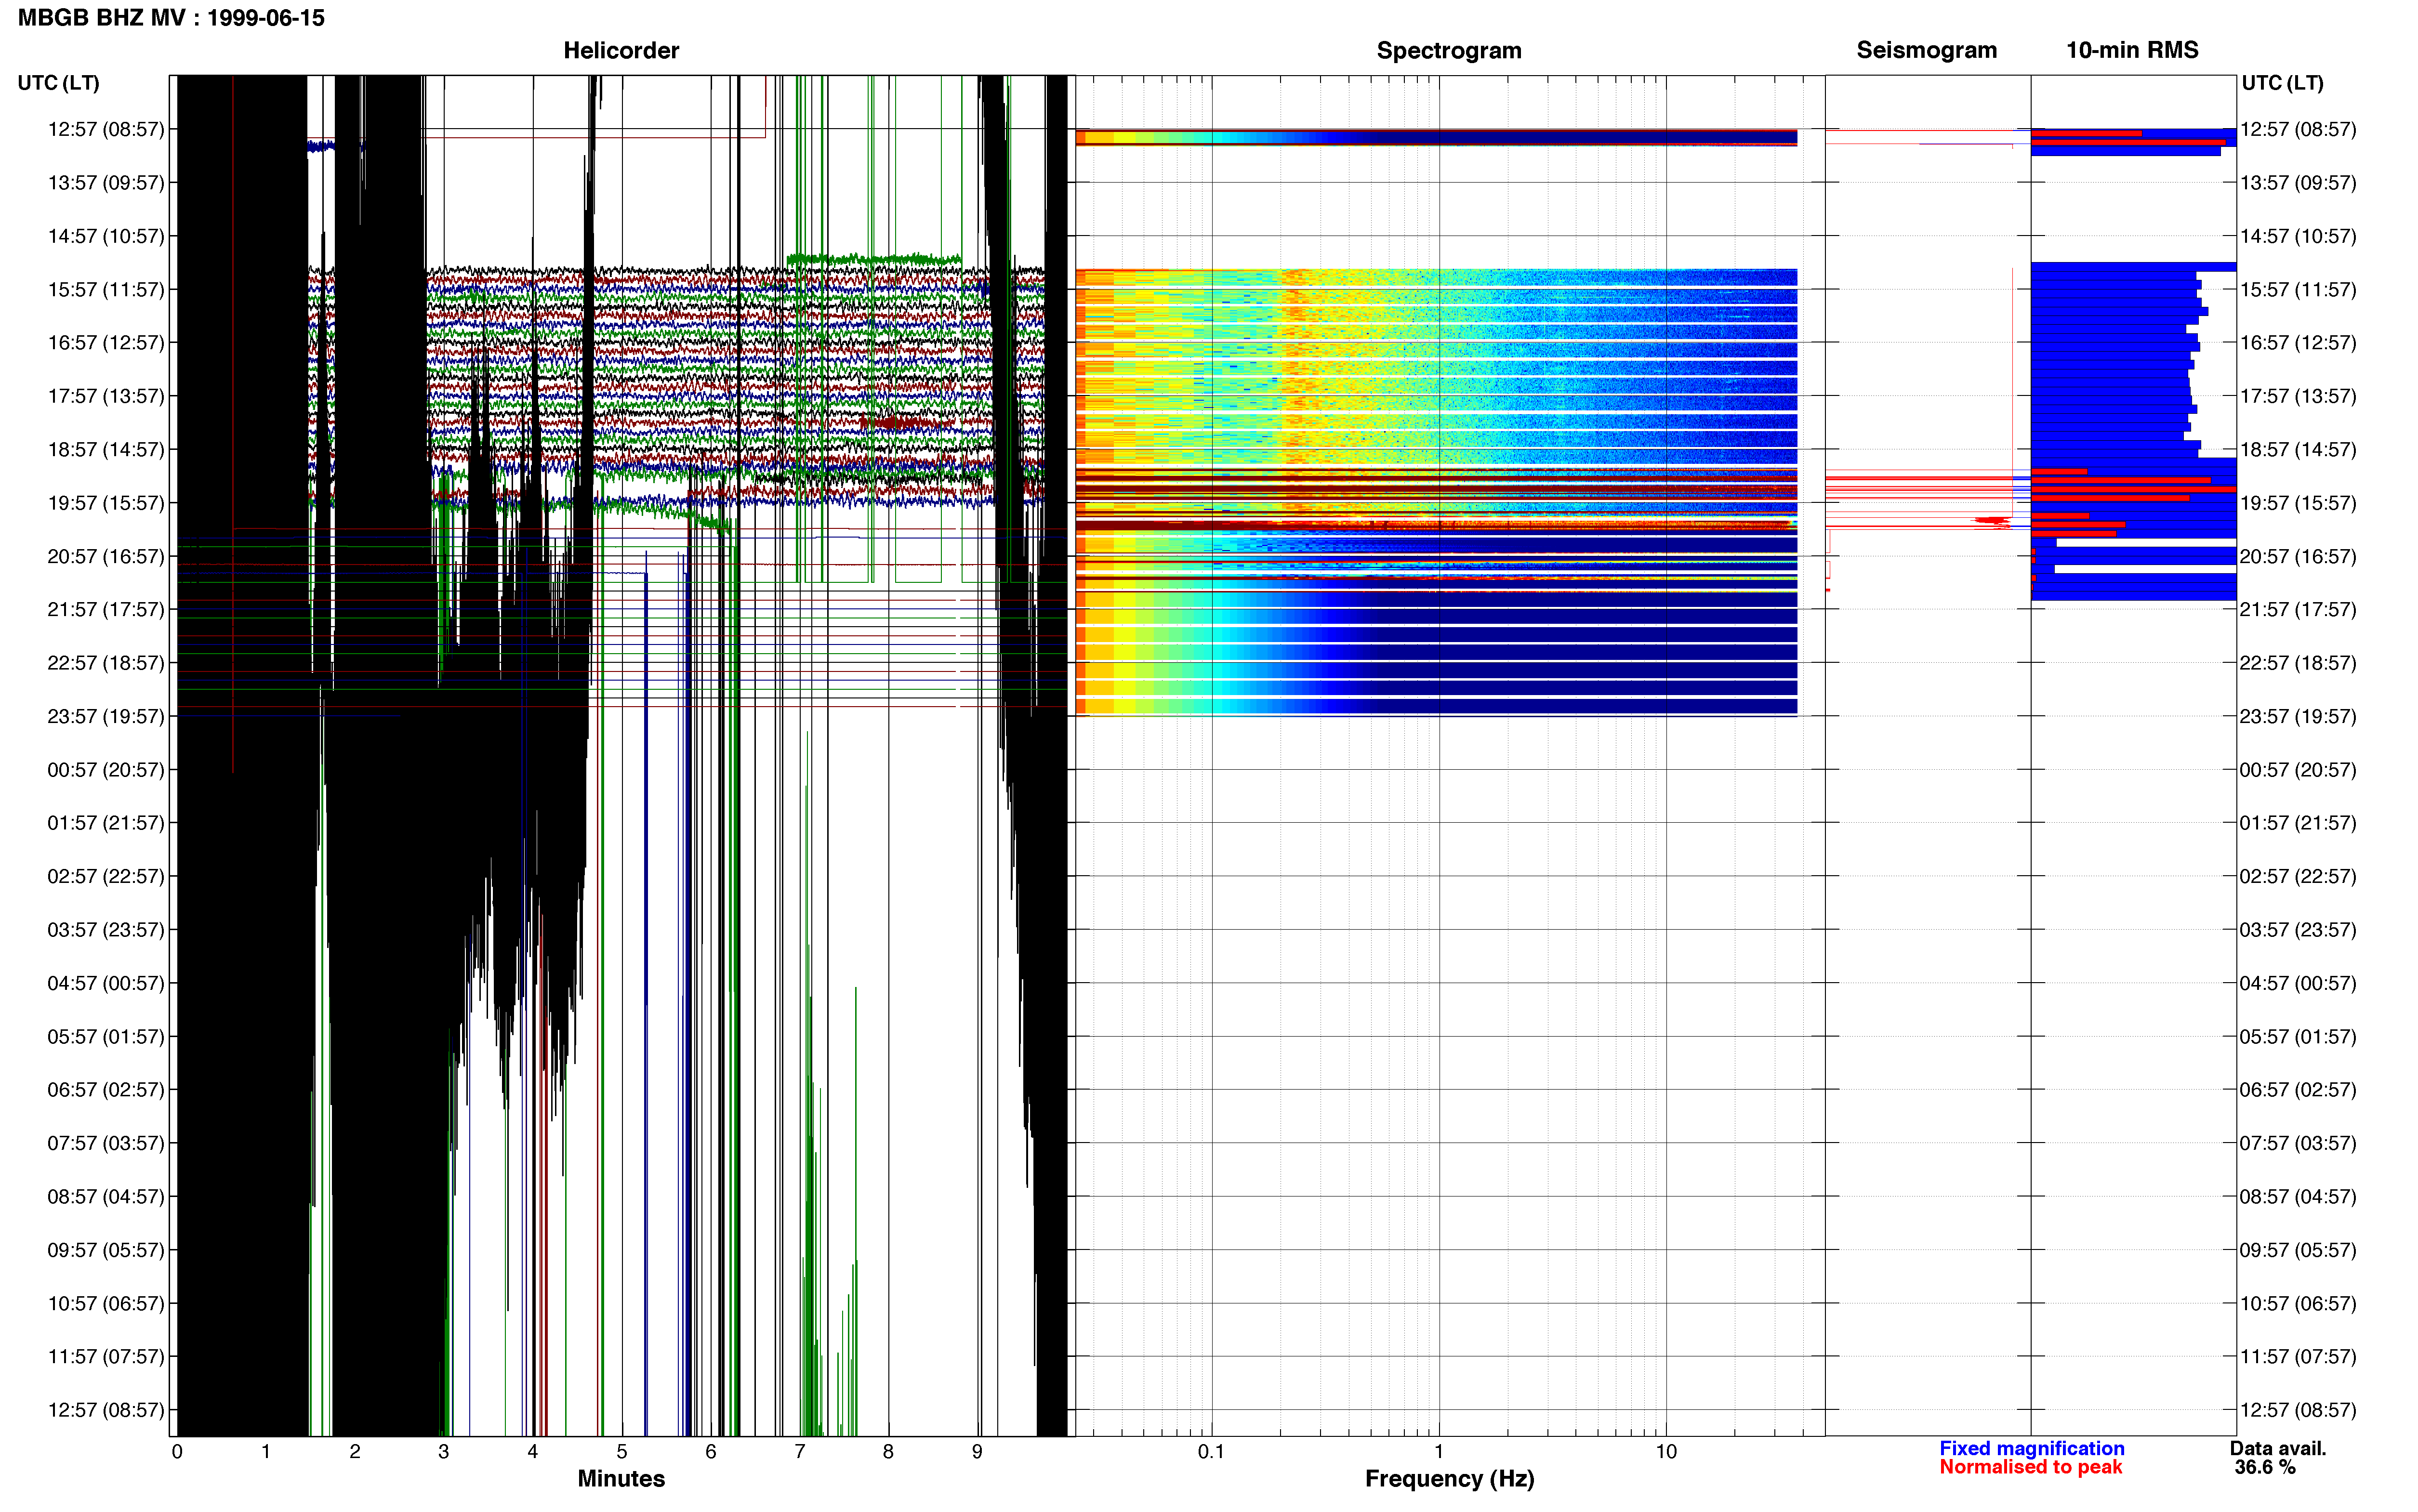Click left time label '14:57 (10:57)'

(106, 236)
